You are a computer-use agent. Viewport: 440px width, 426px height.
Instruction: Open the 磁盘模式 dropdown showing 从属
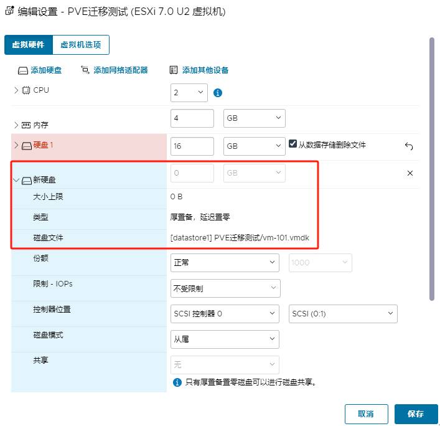point(225,339)
